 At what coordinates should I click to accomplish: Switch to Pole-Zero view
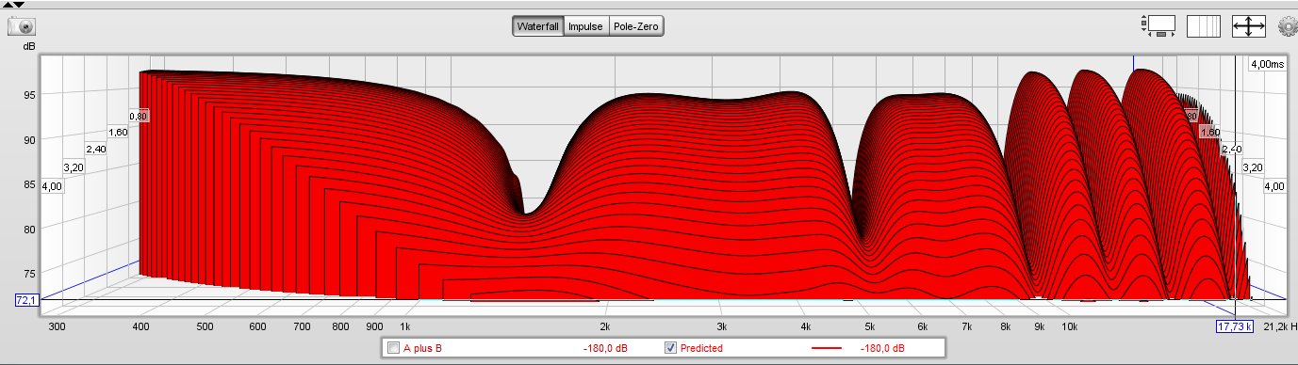(636, 26)
